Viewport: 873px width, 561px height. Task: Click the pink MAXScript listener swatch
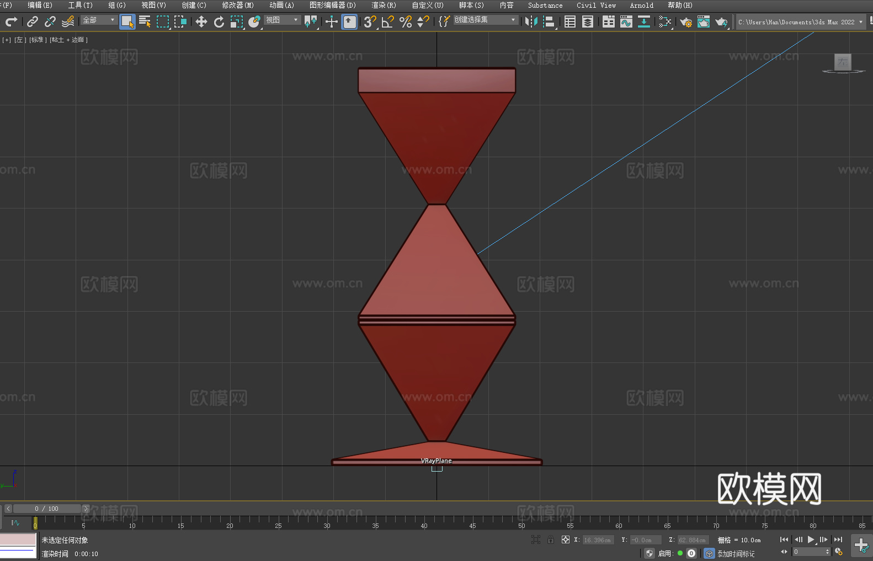point(18,539)
